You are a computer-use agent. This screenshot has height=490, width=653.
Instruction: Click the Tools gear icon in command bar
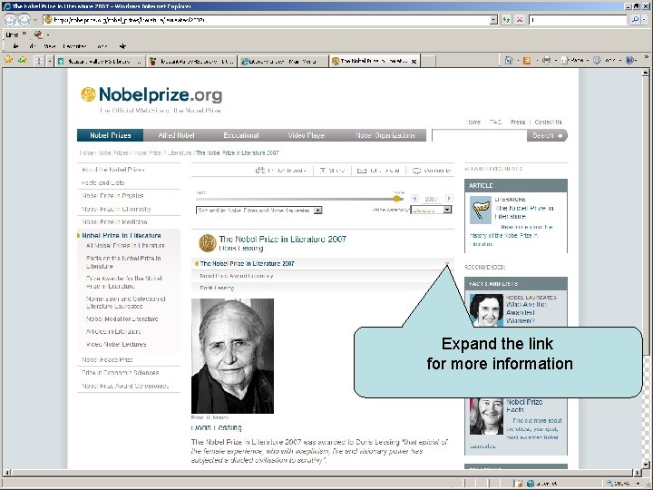(x=597, y=61)
